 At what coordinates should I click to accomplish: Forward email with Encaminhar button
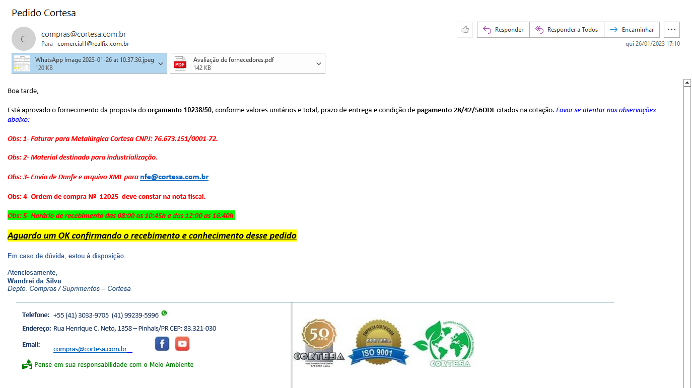click(632, 30)
